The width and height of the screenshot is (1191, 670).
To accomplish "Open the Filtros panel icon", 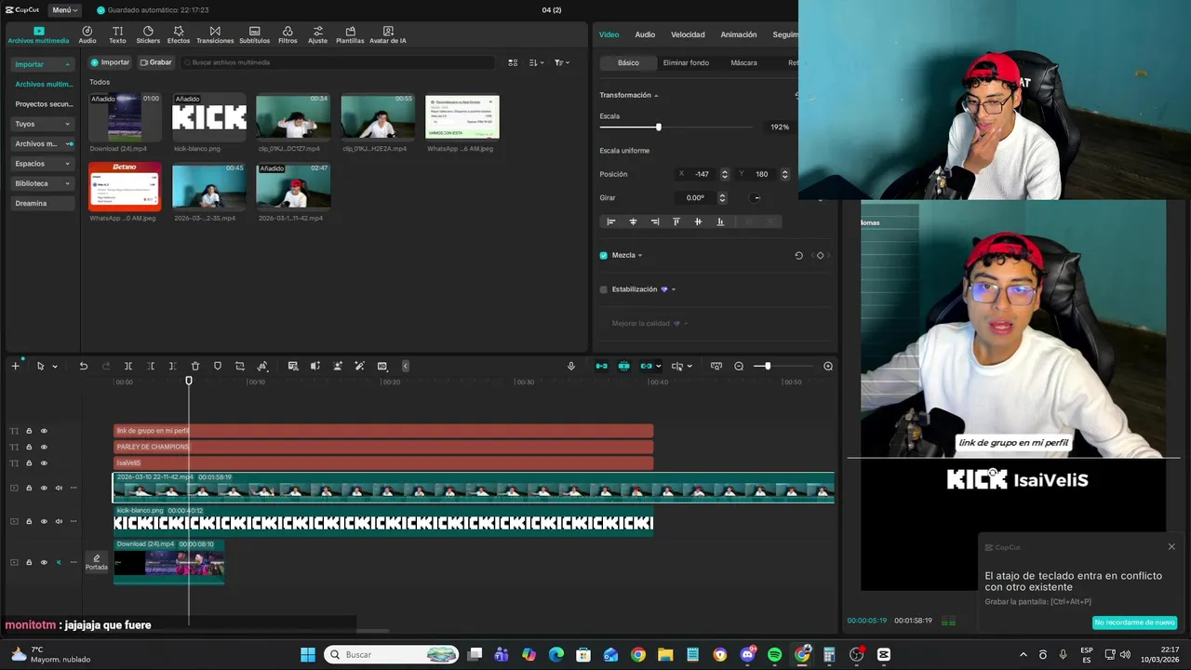I will click(288, 35).
